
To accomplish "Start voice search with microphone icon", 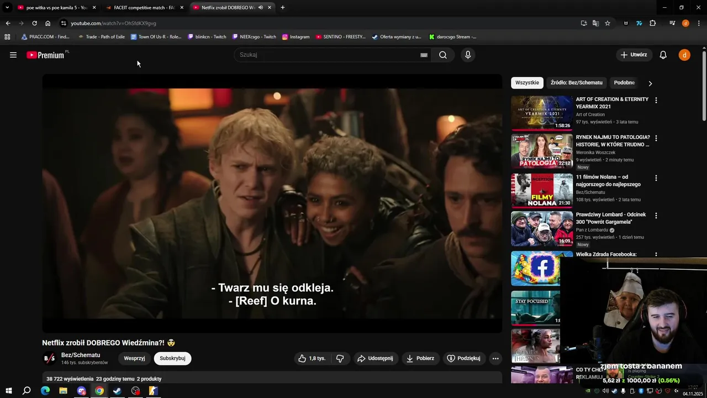I will 468,55.
